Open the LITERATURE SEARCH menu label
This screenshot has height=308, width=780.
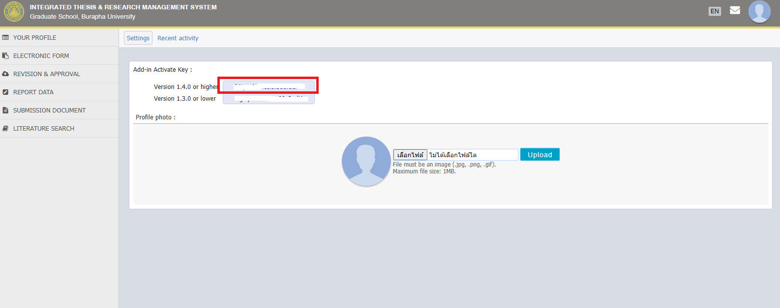point(44,129)
